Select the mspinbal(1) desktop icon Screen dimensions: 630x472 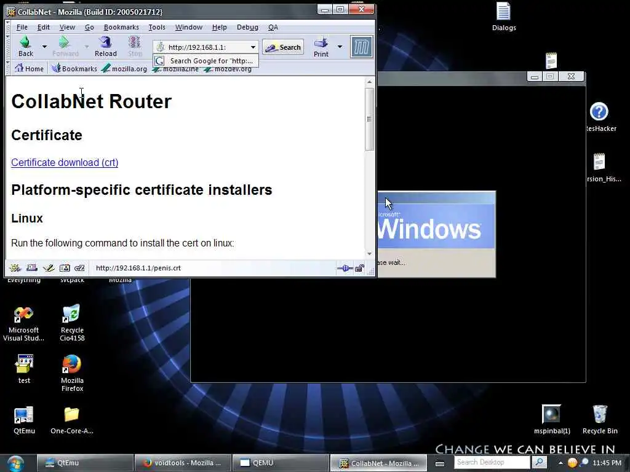552,419
